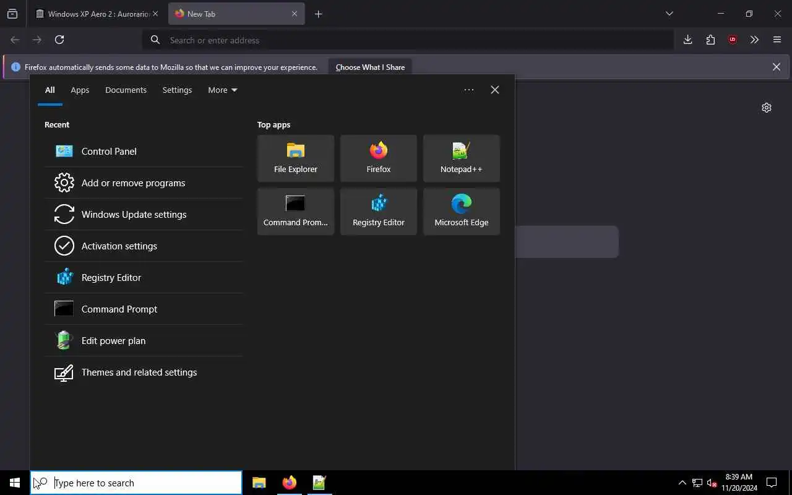This screenshot has width=792, height=495.
Task: Launch File Explorer from Top apps
Action: 296,158
